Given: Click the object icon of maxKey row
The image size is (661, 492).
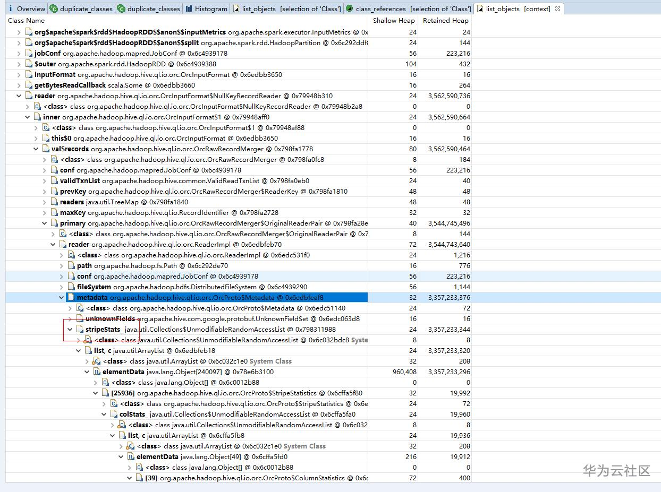Looking at the screenshot, I should click(x=54, y=212).
